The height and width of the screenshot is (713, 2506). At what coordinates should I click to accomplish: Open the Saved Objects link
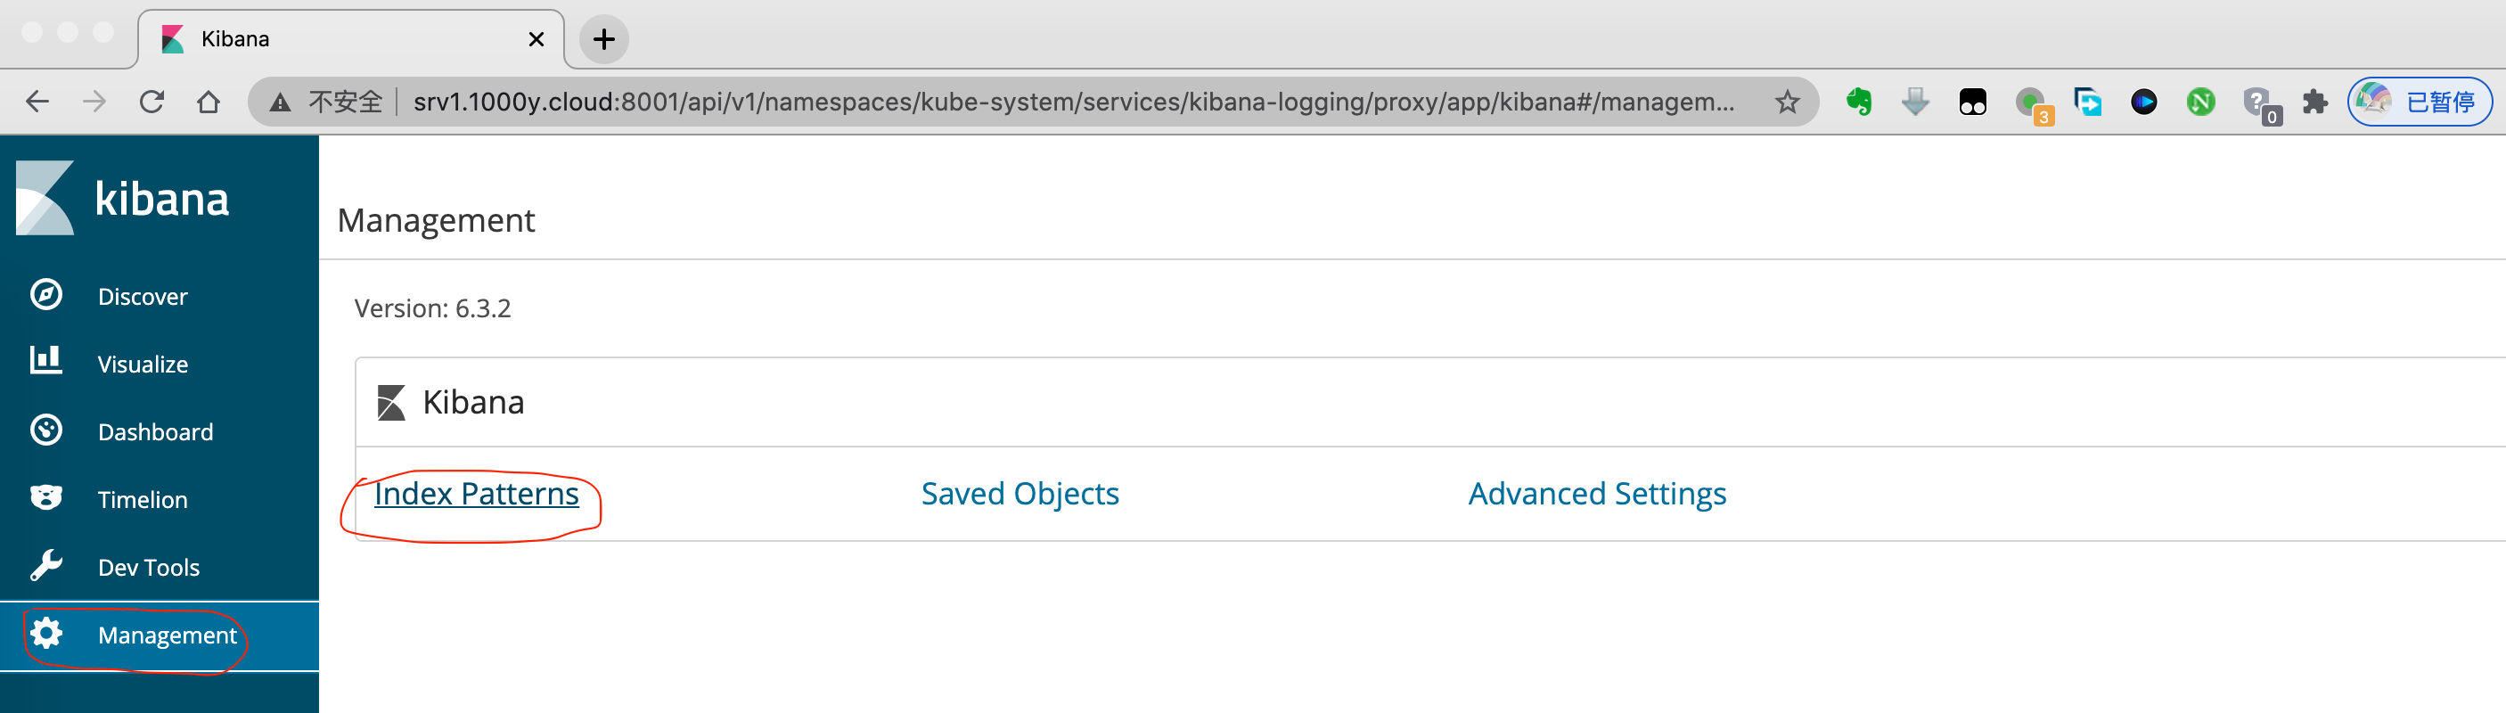pyautogui.click(x=1020, y=494)
